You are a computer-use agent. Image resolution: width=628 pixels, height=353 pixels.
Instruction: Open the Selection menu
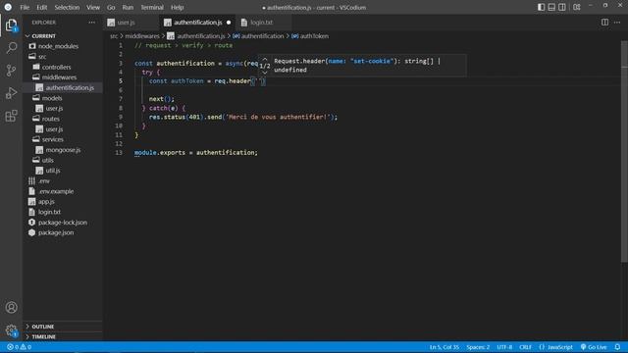tap(67, 7)
